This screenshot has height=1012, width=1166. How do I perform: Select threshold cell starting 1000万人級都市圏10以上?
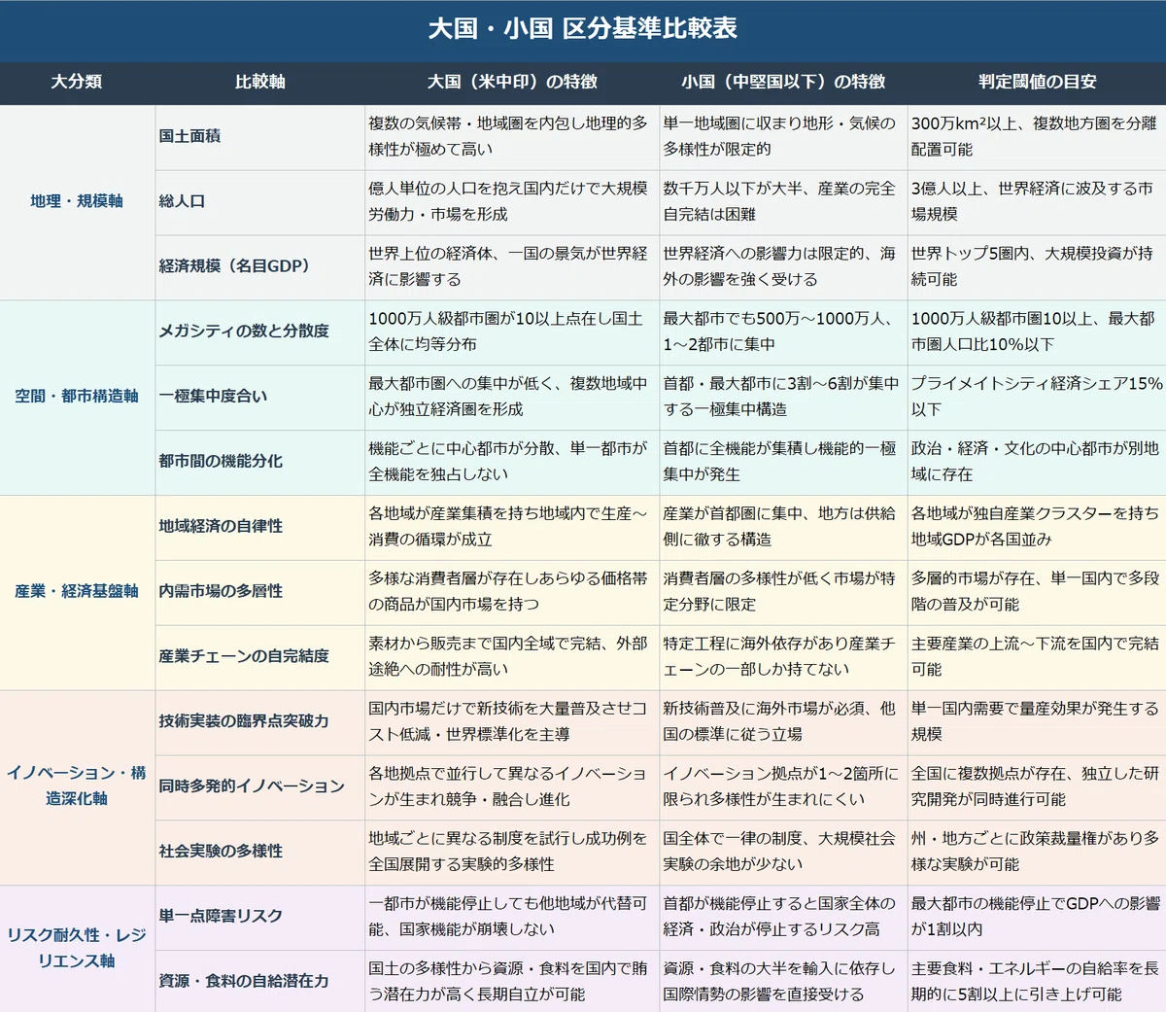coord(1037,332)
